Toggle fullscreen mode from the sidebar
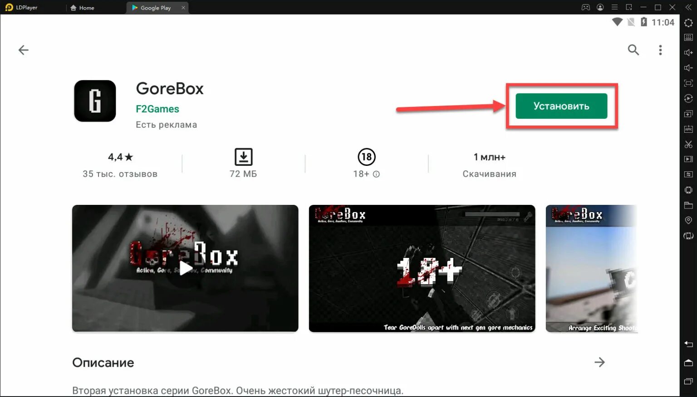The height and width of the screenshot is (397, 697). click(x=688, y=83)
